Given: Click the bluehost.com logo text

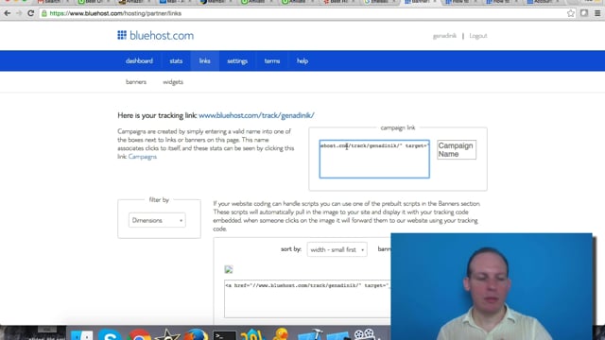Looking at the screenshot, I should coord(162,36).
